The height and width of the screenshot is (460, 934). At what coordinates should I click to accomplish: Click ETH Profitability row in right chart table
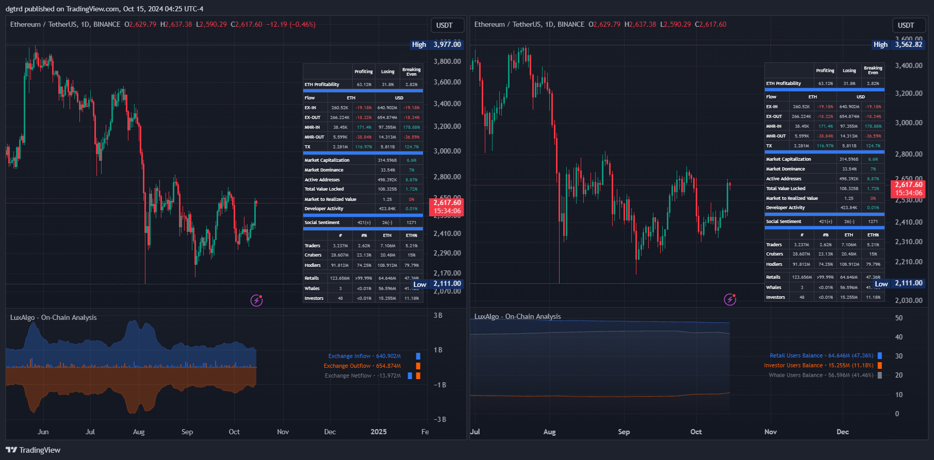pyautogui.click(x=825, y=83)
